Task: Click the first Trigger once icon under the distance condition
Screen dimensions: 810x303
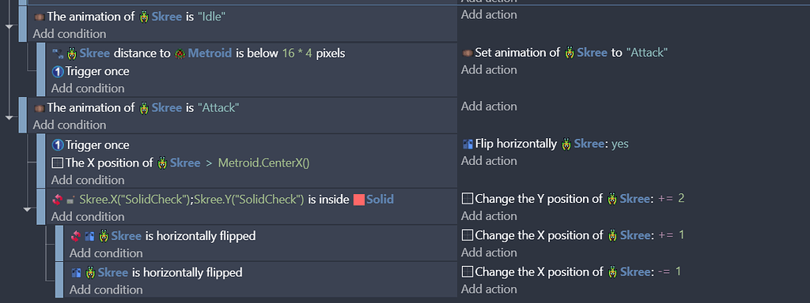Action: click(58, 72)
